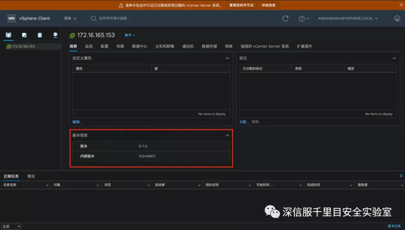Click the 移除... link under tags
This screenshot has width=405, height=230.
[256, 122]
